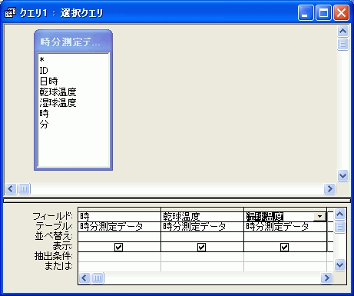This screenshot has width=354, height=296.
Task: Close the クエリ1 query window
Action: tap(341, 13)
